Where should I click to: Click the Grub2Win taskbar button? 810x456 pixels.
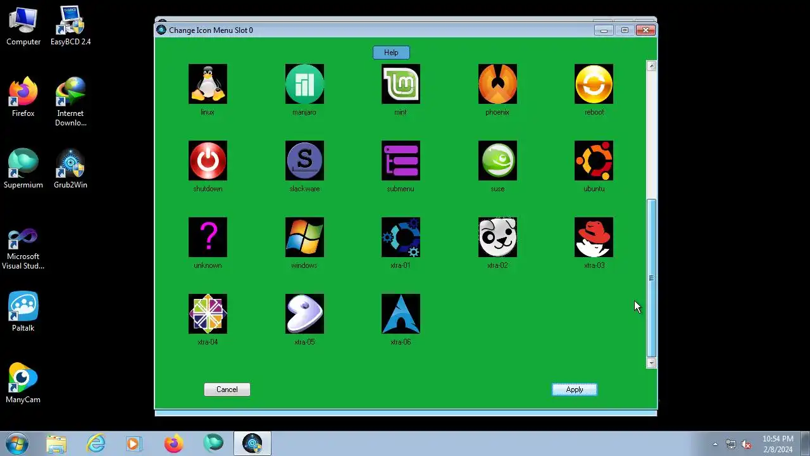tap(252, 444)
